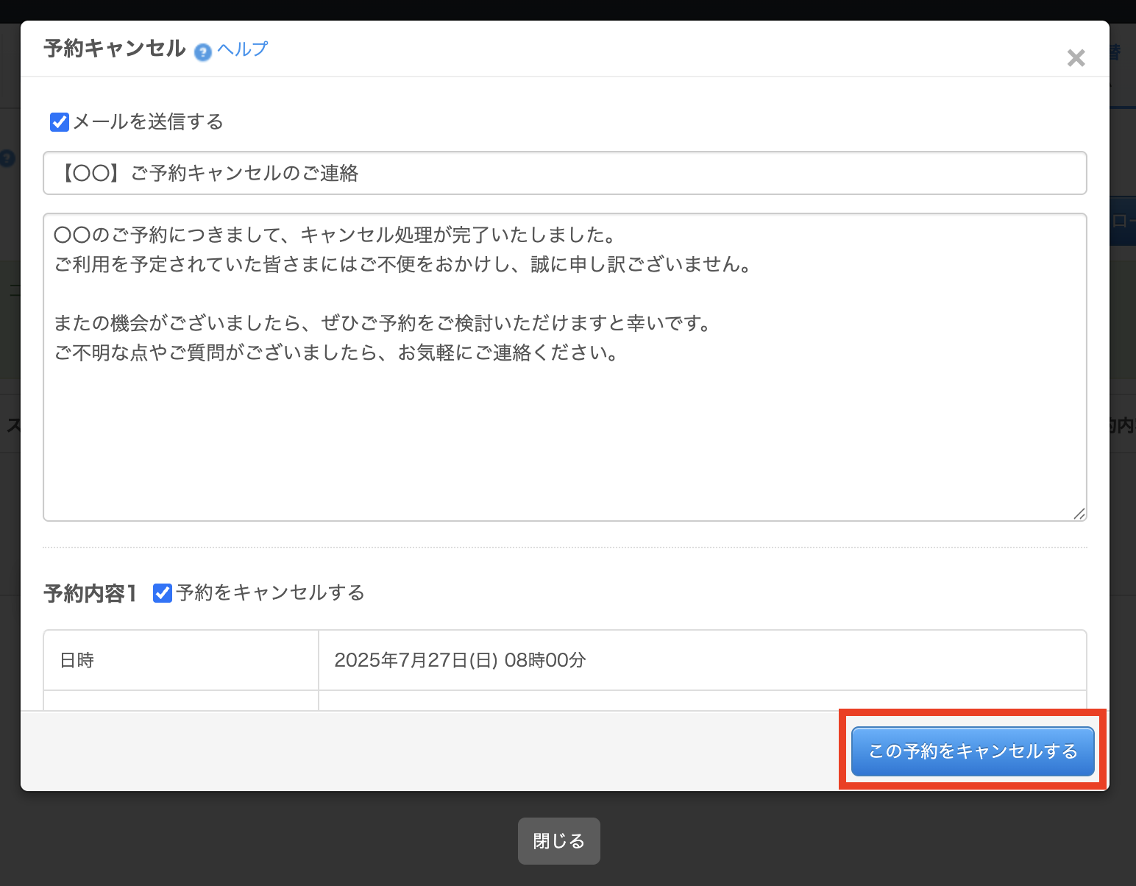Screen dimensions: 1136x886
Task: Click the dimmed help icon at left edge
Action: pos(7,158)
